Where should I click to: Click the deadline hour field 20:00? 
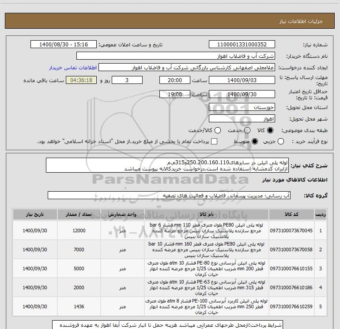175,80
